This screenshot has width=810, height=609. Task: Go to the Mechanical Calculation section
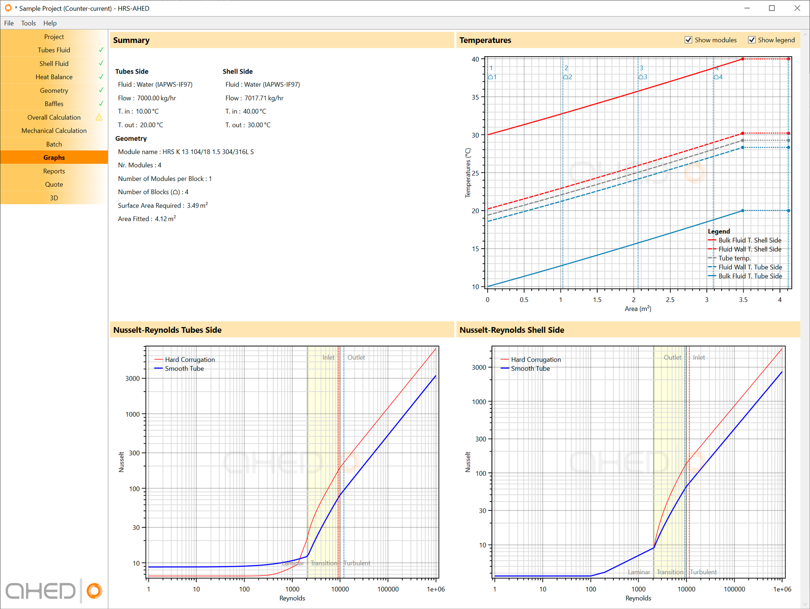coord(54,131)
